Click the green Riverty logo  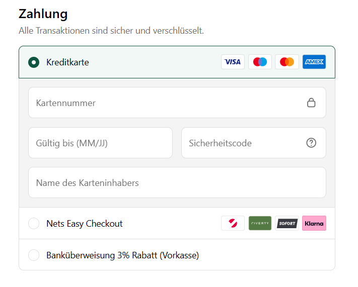(260, 223)
